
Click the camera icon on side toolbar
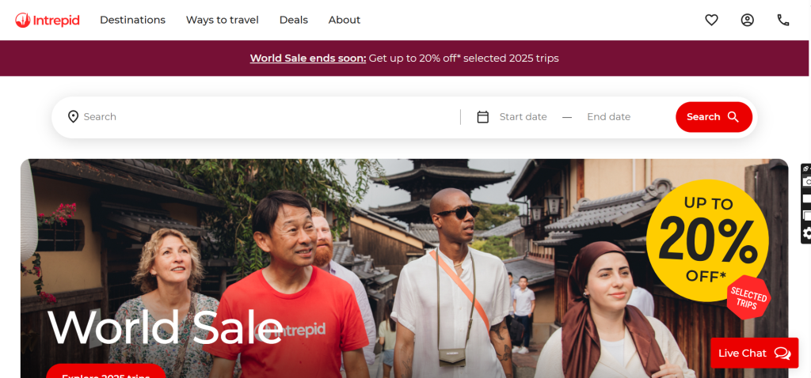point(807,182)
